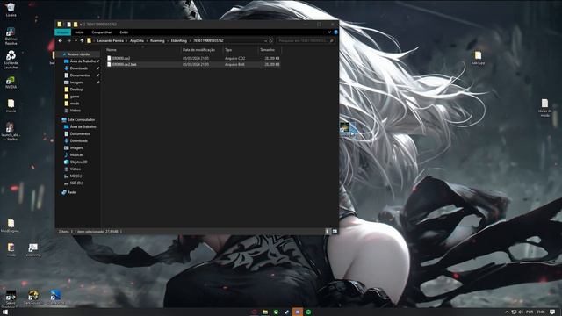Open pinned Downloads under Acesso rápido
Screen dimensions: 562x316
click(x=78, y=68)
